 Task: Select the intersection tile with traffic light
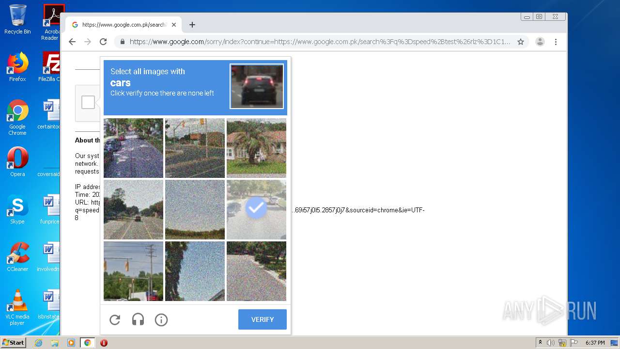(195, 148)
